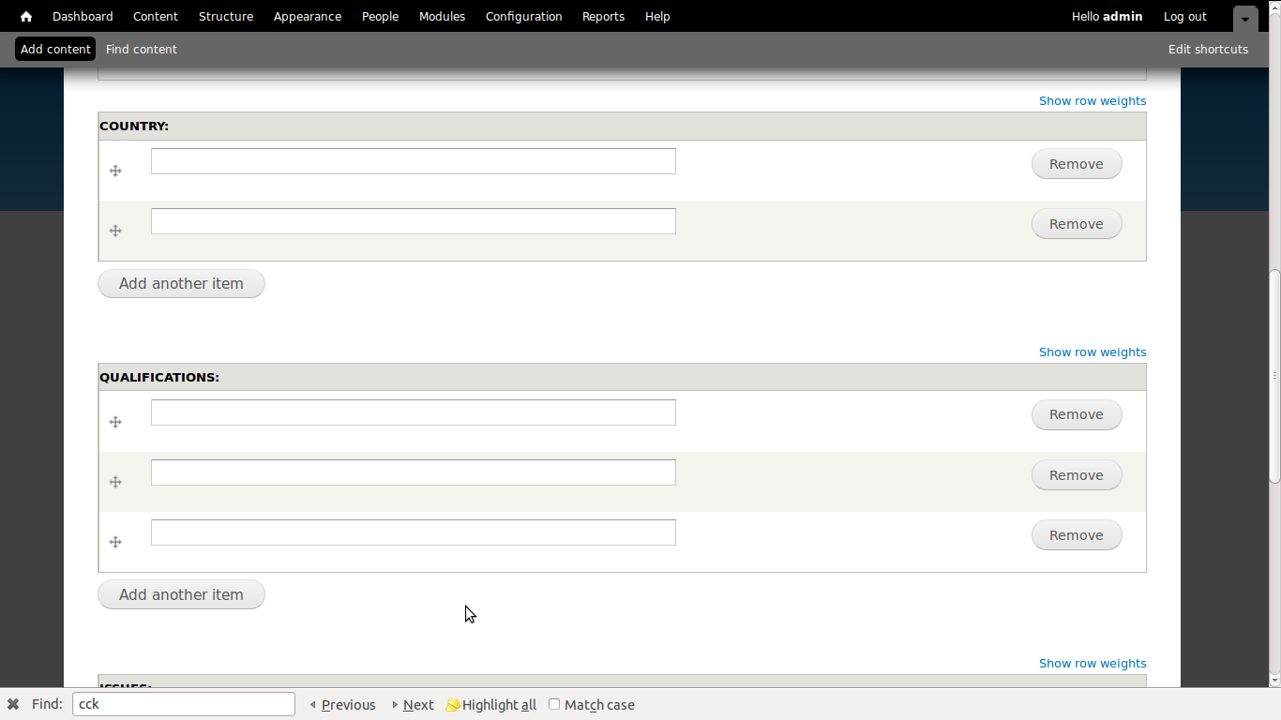Open the Appearance menu
1281x720 pixels.
pos(308,16)
